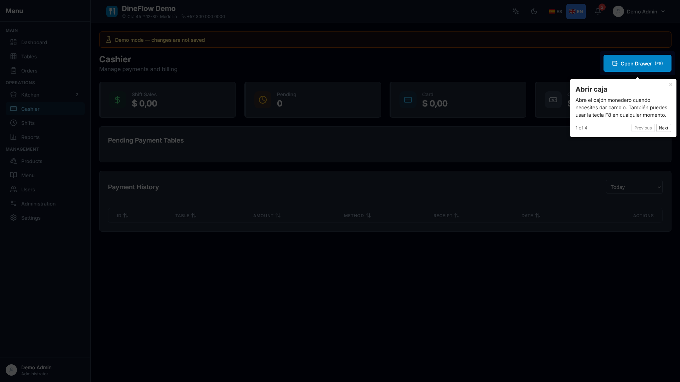The image size is (680, 382).
Task: Open Administration from the sidebar
Action: click(x=45, y=204)
